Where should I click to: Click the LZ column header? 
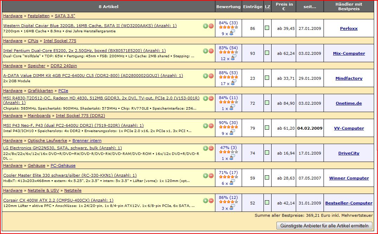267,7
